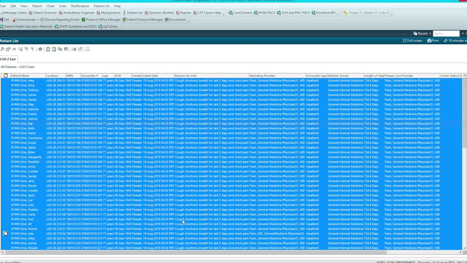
Task: Expand the Communicate dropdown arrow
Action: [x=38, y=20]
